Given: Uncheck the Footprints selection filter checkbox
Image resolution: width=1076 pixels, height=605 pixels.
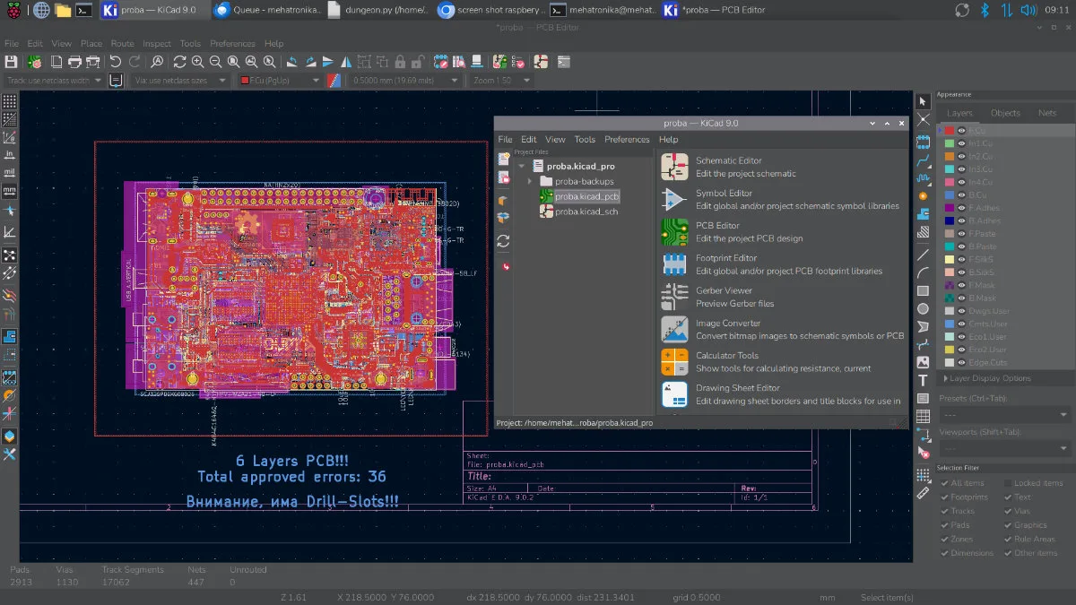Looking at the screenshot, I should pos(944,497).
